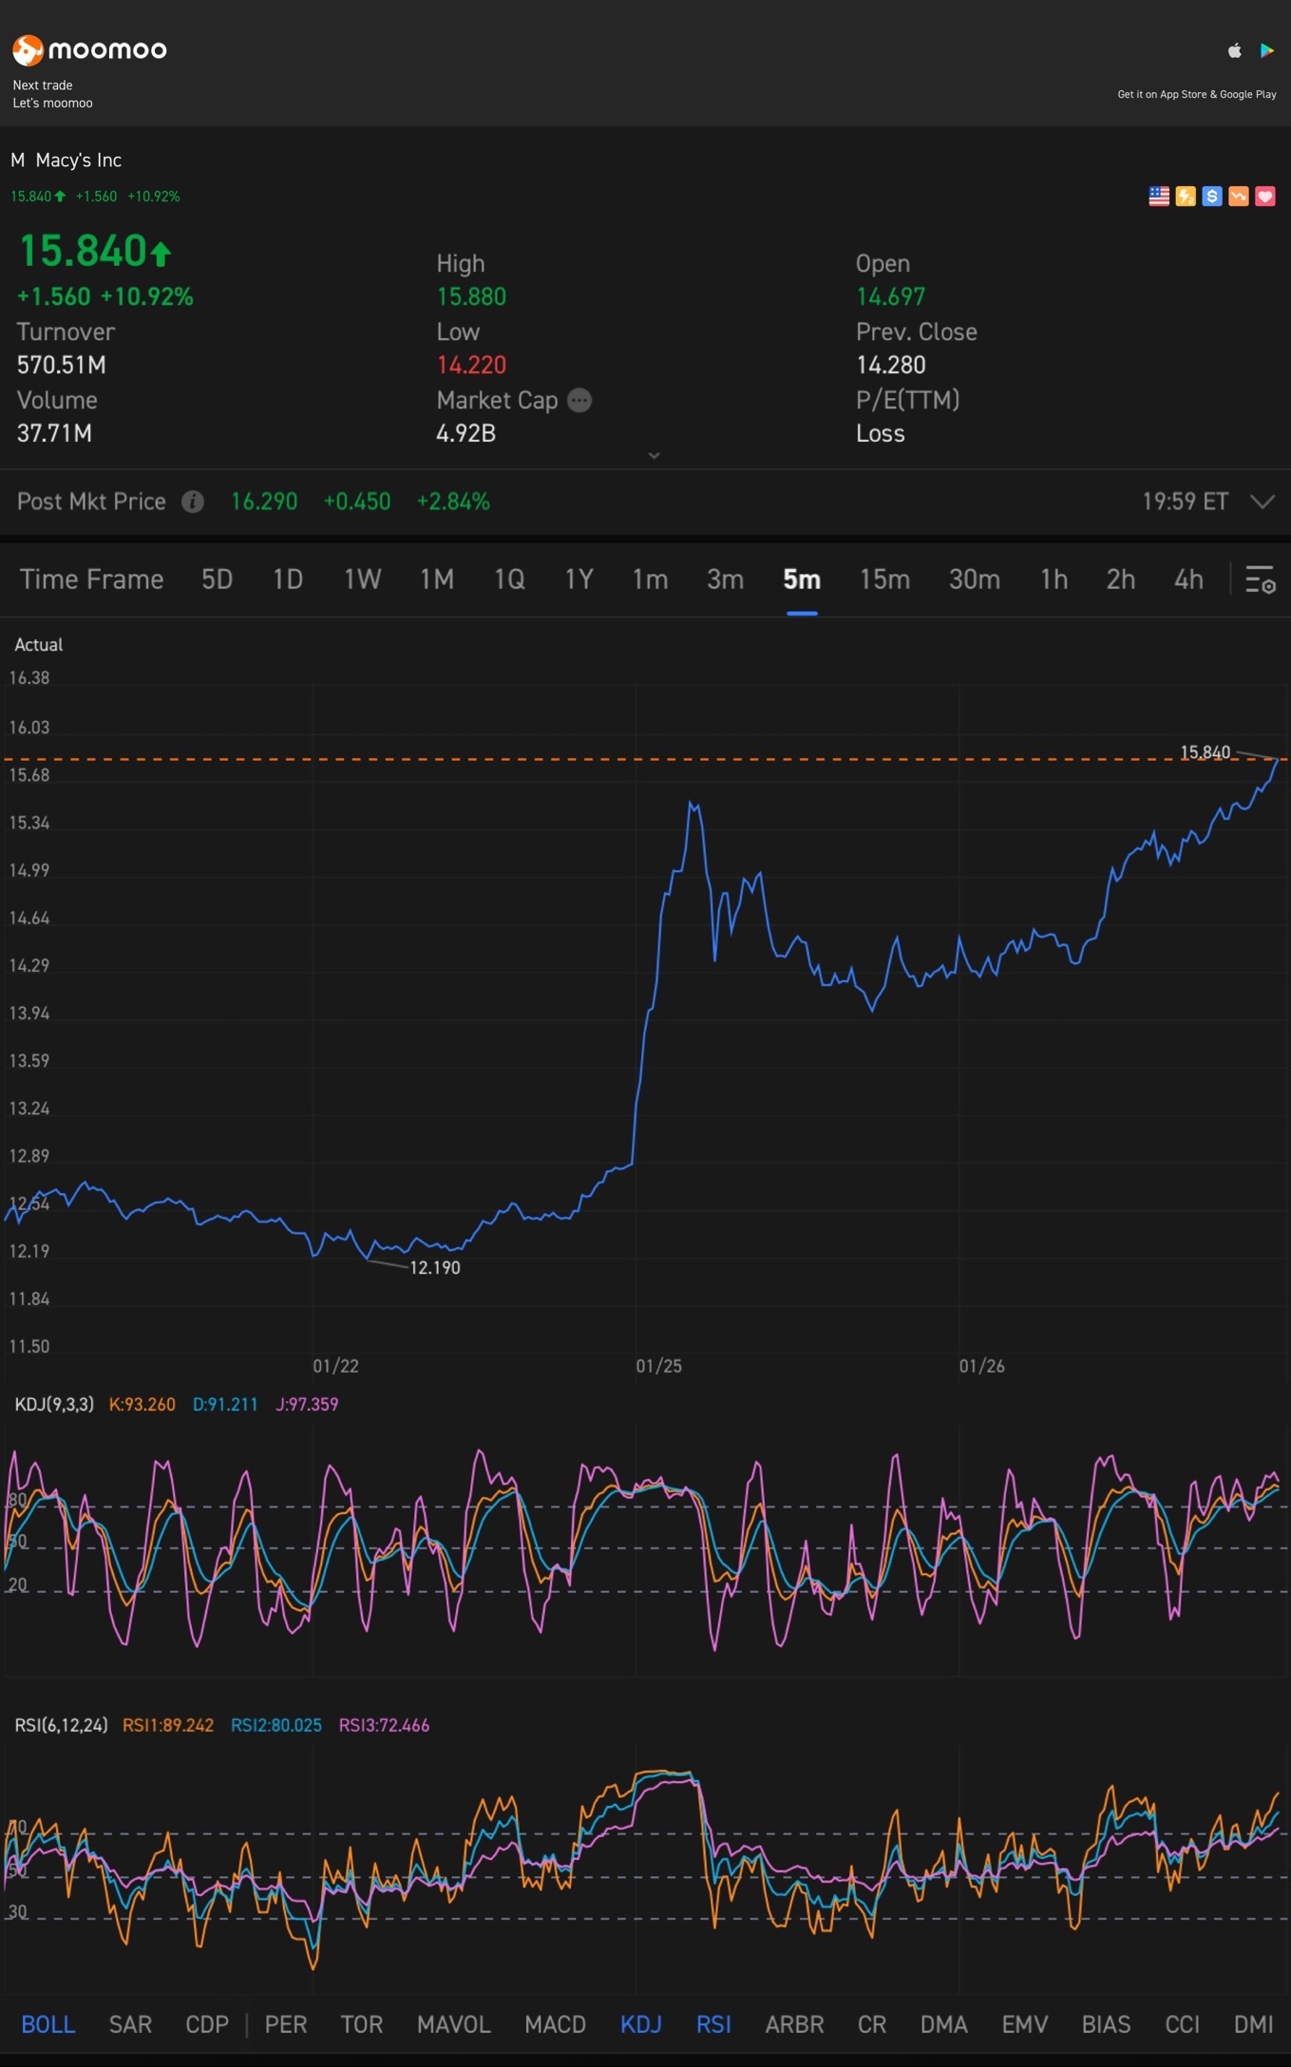Click the pink heart favorite icon

coord(1265,197)
